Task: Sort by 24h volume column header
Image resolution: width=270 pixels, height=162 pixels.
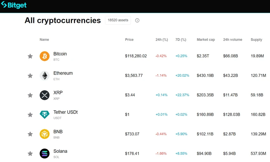Action: [x=233, y=40]
